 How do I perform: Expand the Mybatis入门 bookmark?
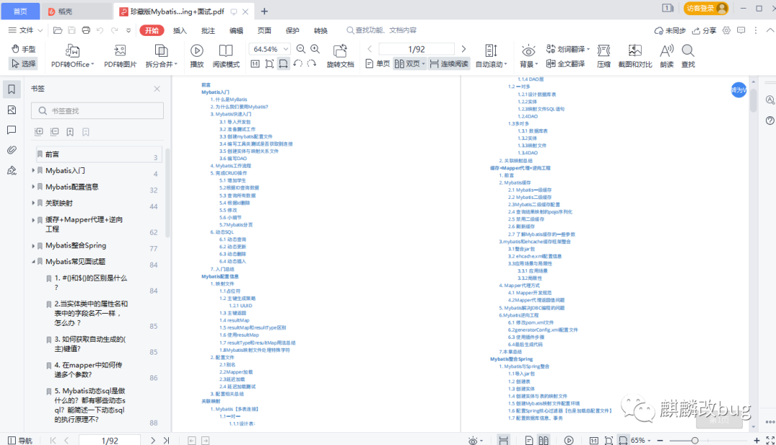tap(33, 171)
